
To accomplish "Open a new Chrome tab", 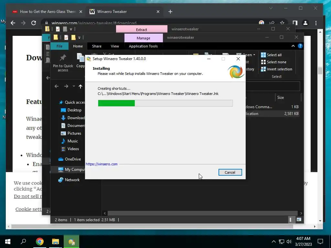I will tap(170, 12).
